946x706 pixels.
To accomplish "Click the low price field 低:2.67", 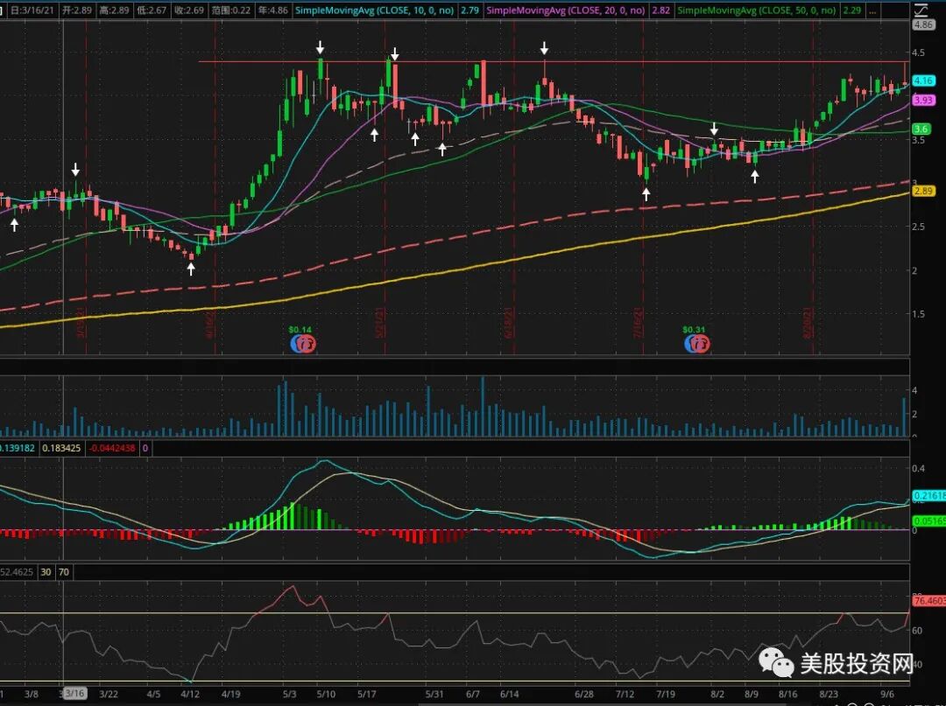I will 152,10.
